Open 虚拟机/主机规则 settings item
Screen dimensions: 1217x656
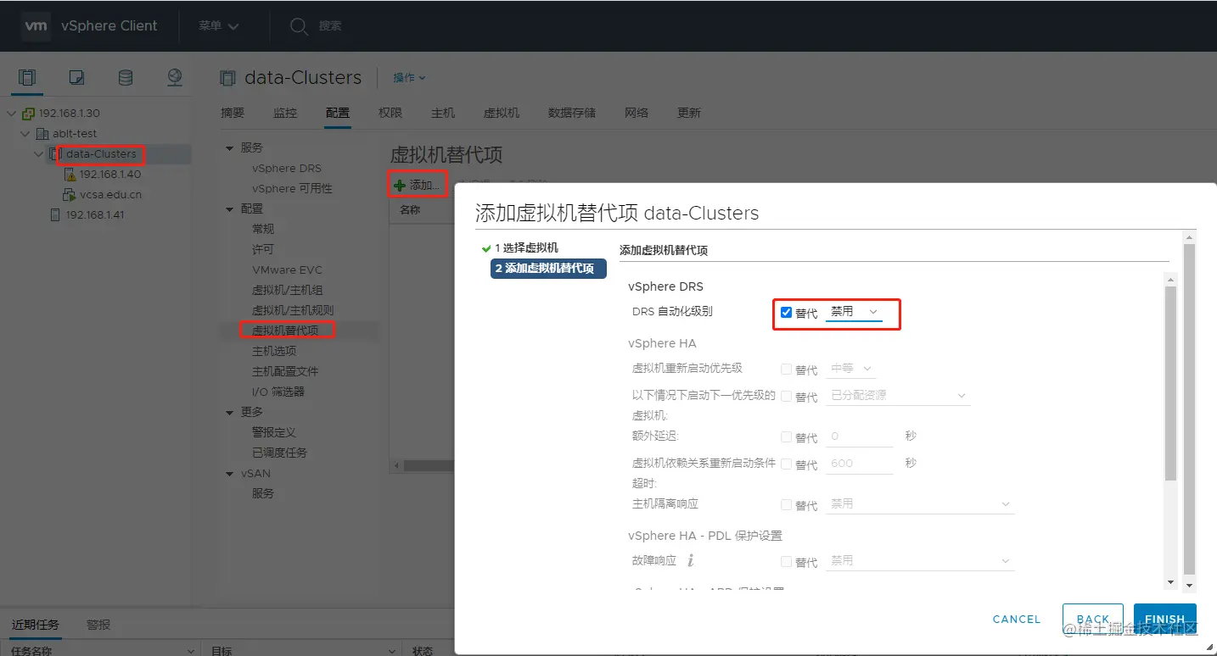pos(293,311)
